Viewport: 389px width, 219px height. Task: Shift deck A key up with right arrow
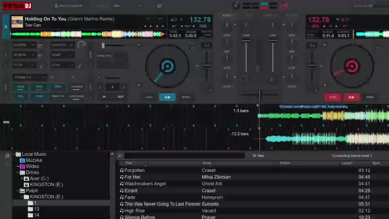(194, 26)
